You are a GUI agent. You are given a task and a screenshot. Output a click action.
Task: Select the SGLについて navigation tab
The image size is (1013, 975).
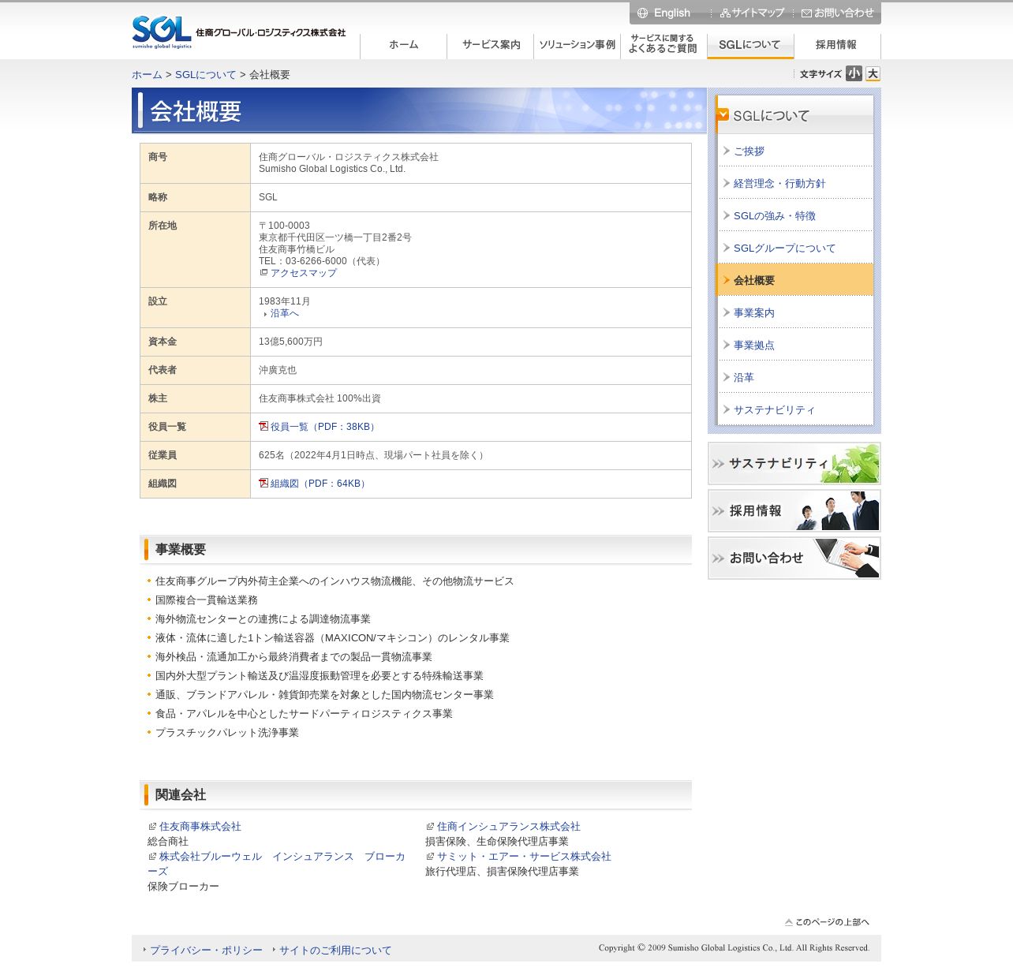[751, 46]
